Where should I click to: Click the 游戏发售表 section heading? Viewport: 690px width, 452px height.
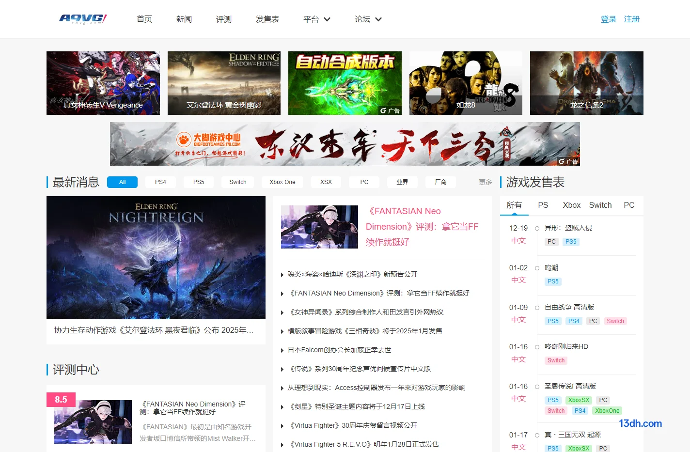point(535,182)
